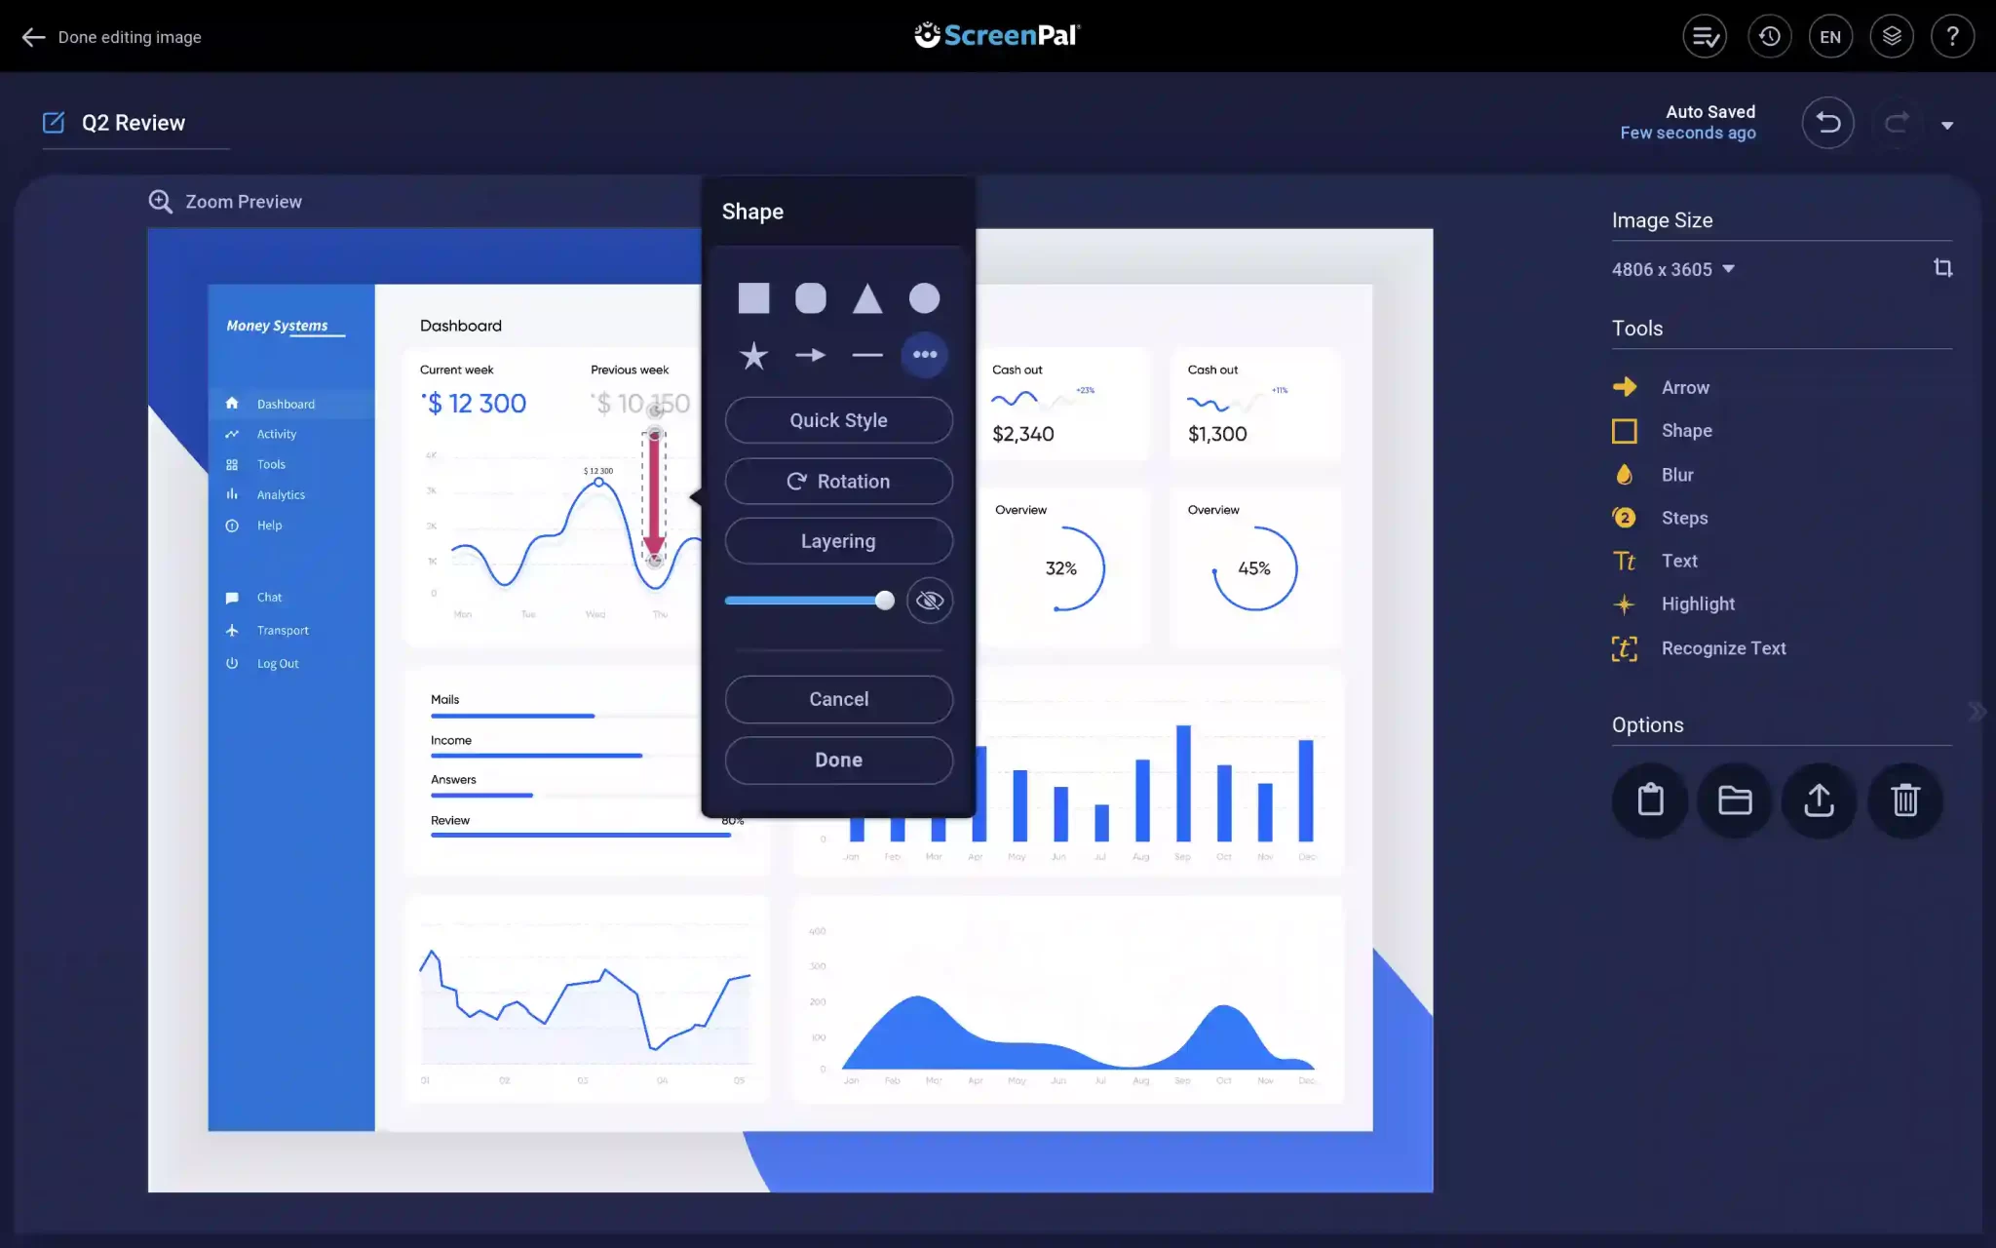Image resolution: width=1996 pixels, height=1248 pixels.
Task: Open Quick Style options
Action: coord(838,418)
